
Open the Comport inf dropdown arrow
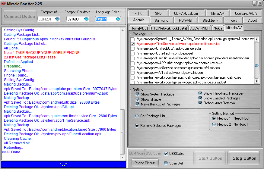pos(57,19)
